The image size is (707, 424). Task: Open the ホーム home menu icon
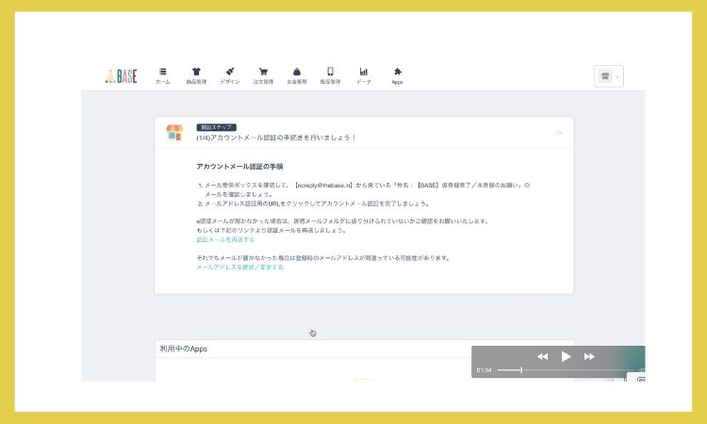coord(163,75)
